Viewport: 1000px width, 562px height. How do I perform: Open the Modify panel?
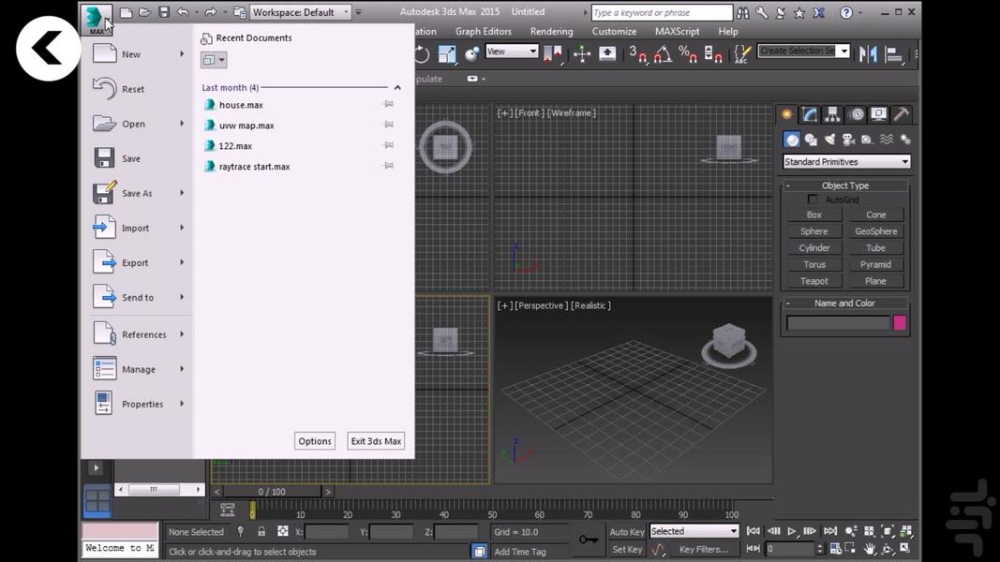808,113
